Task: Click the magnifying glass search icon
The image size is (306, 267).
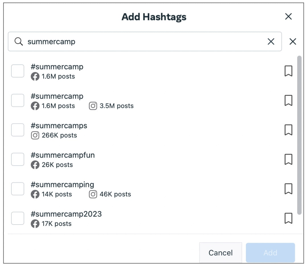Action: (x=19, y=41)
